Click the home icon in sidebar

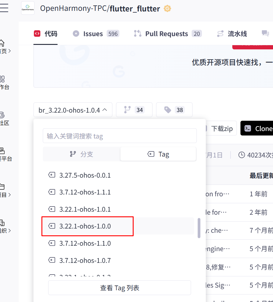point(2,43)
